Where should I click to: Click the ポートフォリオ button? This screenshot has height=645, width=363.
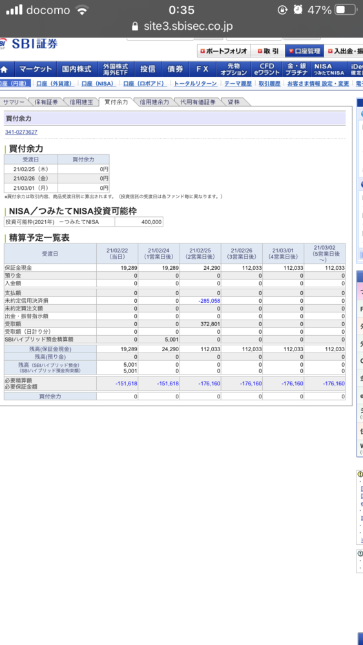pyautogui.click(x=223, y=51)
